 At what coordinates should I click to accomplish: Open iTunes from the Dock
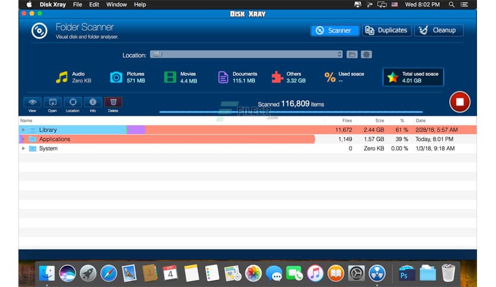tap(315, 273)
